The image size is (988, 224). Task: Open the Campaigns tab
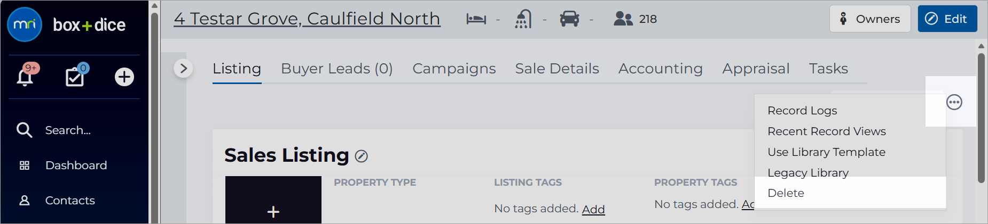tap(454, 69)
